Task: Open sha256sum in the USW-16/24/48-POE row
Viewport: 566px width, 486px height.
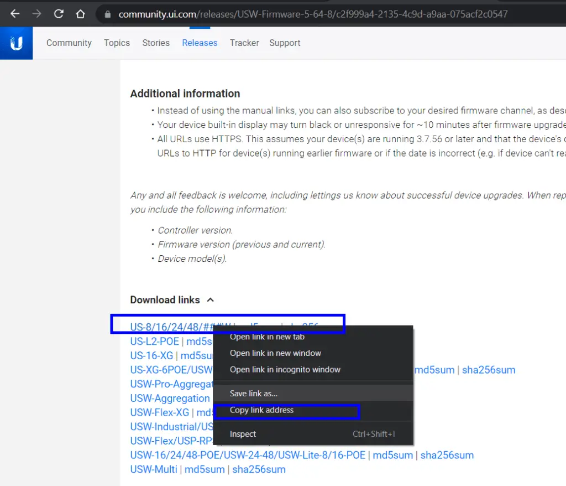Action: pos(447,455)
